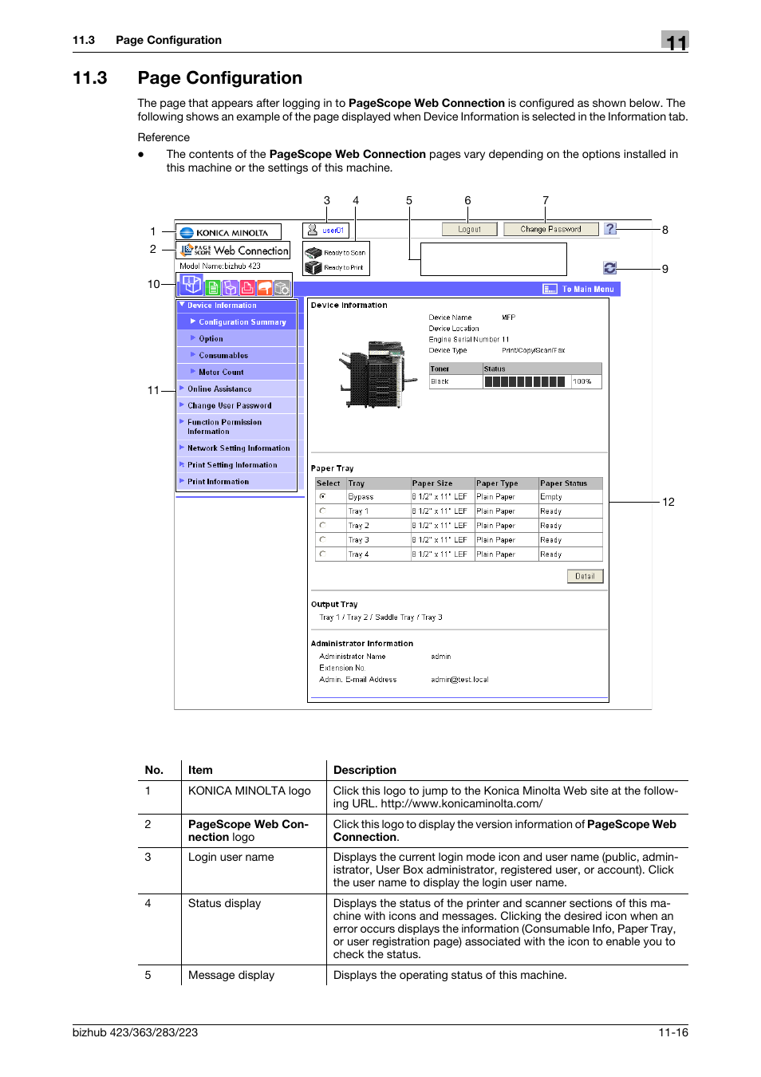The width and height of the screenshot is (761, 1077).
Task: Select the green Job tab icon
Action: (x=213, y=288)
